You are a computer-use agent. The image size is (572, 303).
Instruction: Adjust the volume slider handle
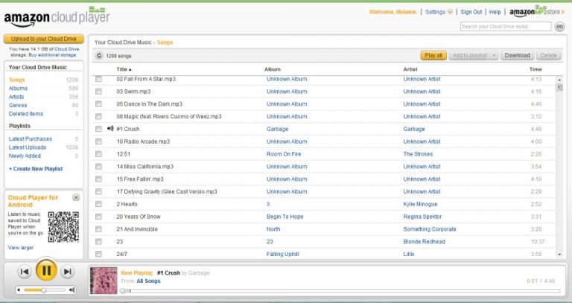(43, 290)
